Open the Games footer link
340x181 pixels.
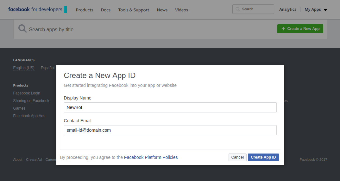[19, 108]
